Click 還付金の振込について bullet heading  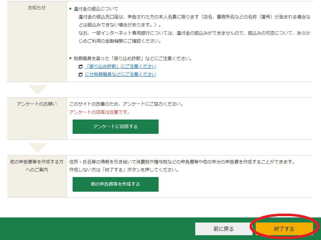[96, 9]
